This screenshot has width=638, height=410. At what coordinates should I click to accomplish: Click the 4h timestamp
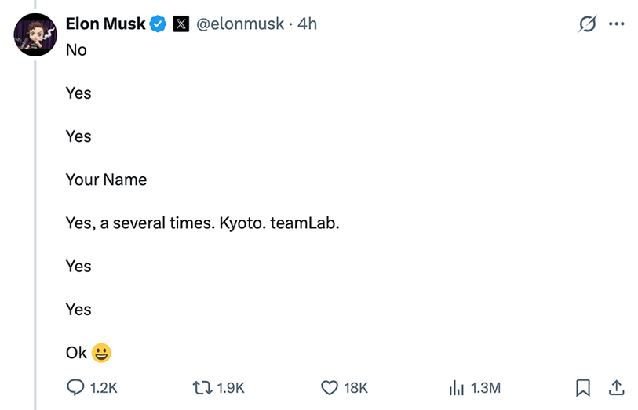tap(308, 24)
